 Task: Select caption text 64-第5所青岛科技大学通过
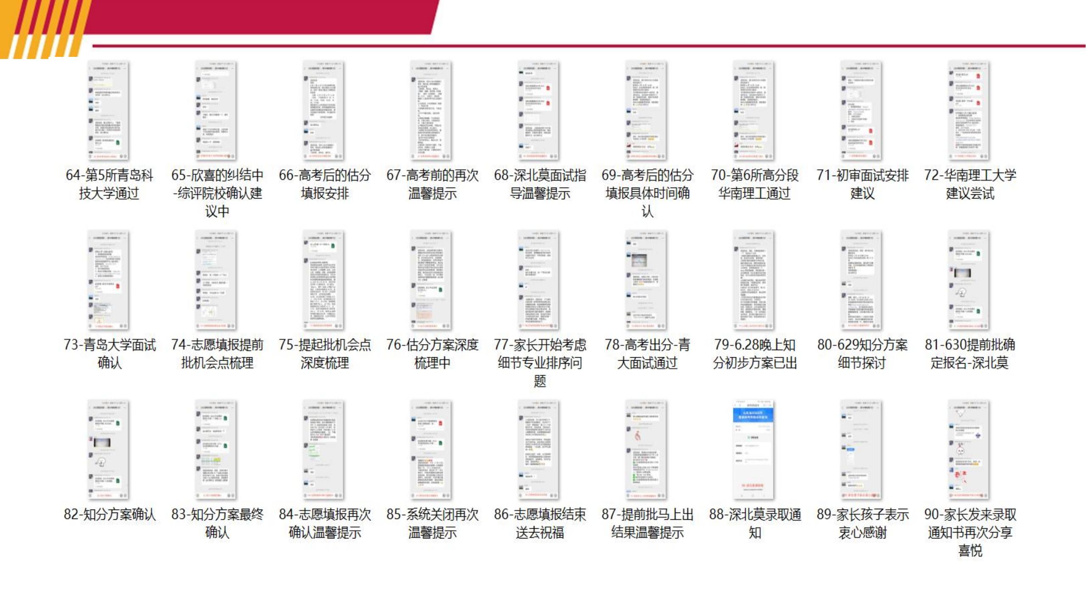click(x=109, y=184)
